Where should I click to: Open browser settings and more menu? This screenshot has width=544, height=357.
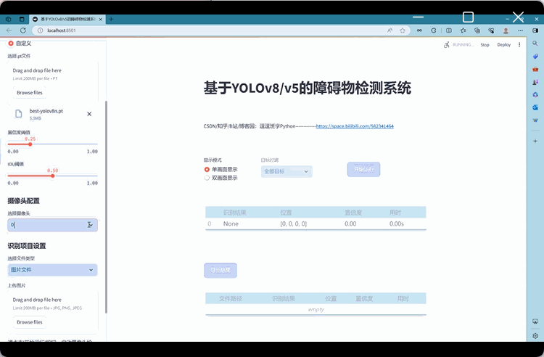coord(520,30)
